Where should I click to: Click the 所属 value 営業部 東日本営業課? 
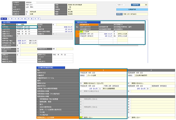[82, 5]
